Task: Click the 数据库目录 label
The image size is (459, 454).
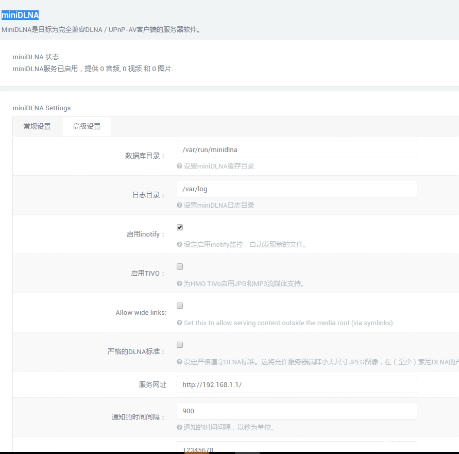Action: coord(145,156)
